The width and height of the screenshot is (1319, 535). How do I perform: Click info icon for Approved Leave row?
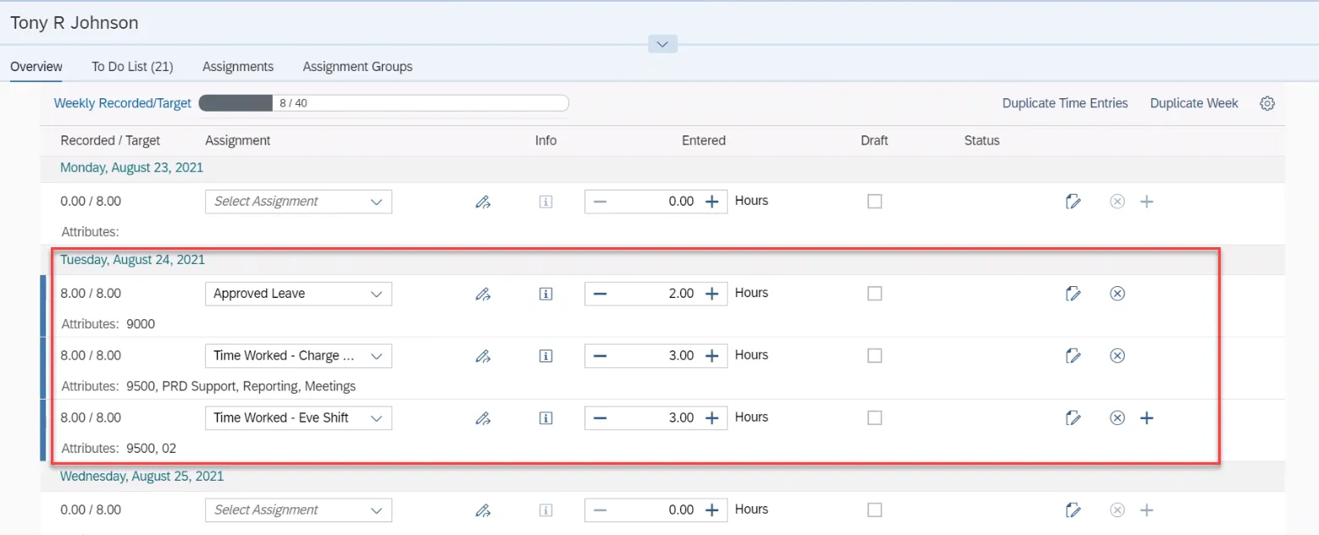coord(546,294)
